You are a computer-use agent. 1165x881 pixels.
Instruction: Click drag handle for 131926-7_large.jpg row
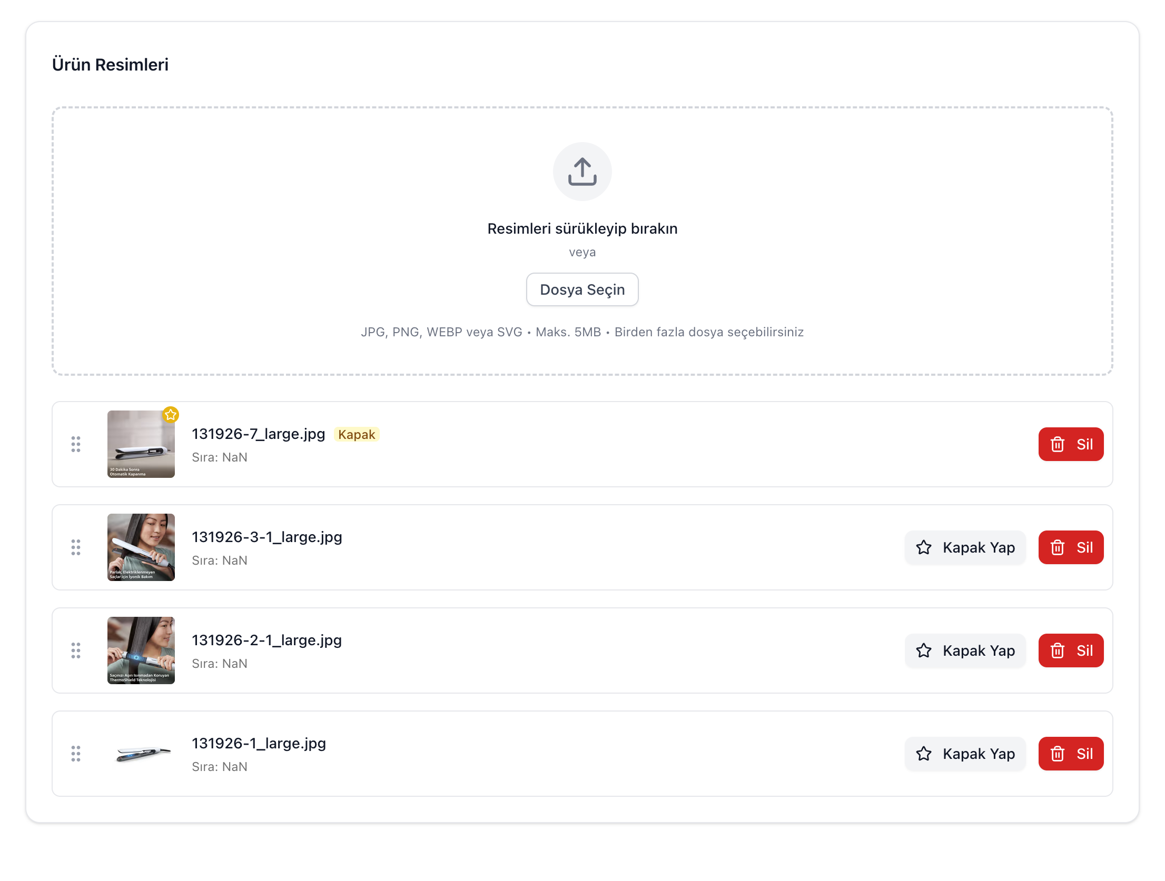(x=76, y=444)
